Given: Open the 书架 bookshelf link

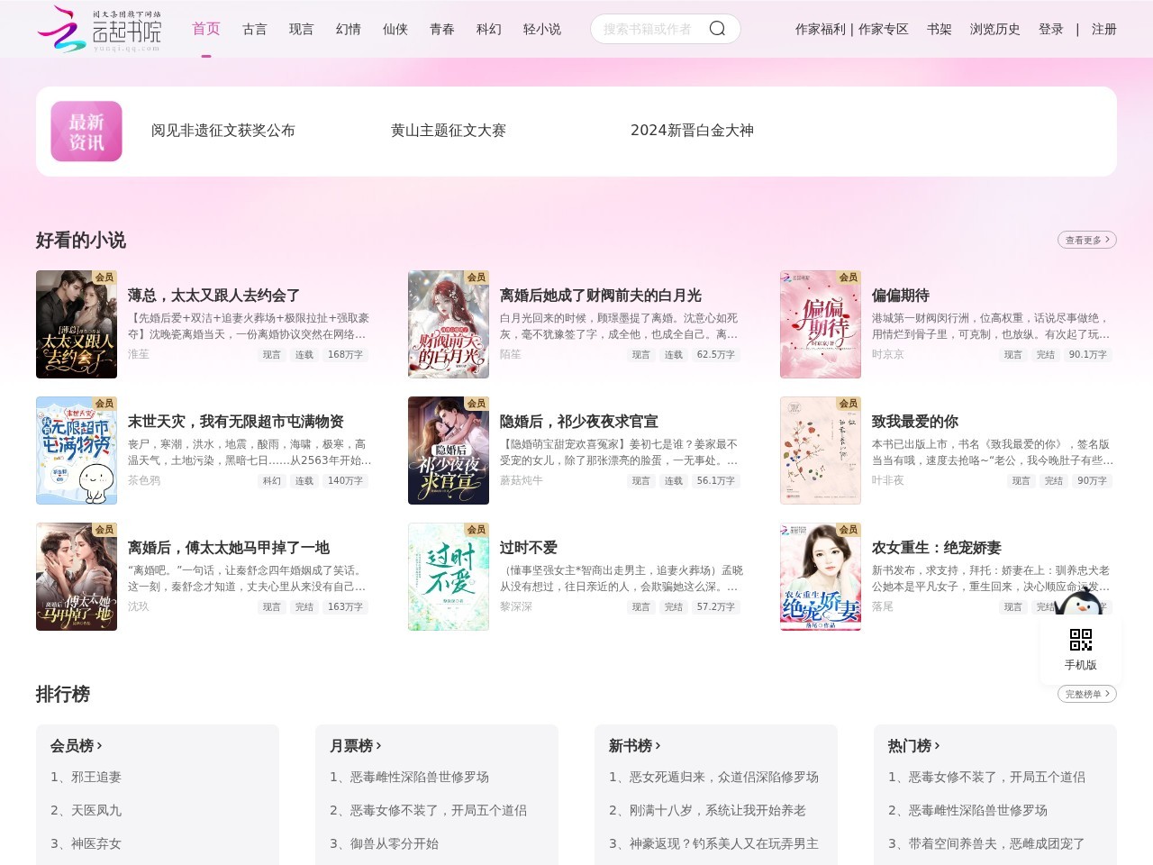Looking at the screenshot, I should (940, 30).
